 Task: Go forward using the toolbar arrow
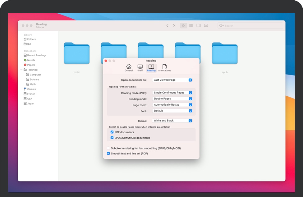[174, 26]
